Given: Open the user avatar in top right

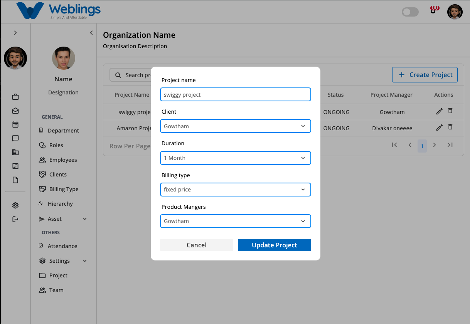Looking at the screenshot, I should pyautogui.click(x=455, y=12).
